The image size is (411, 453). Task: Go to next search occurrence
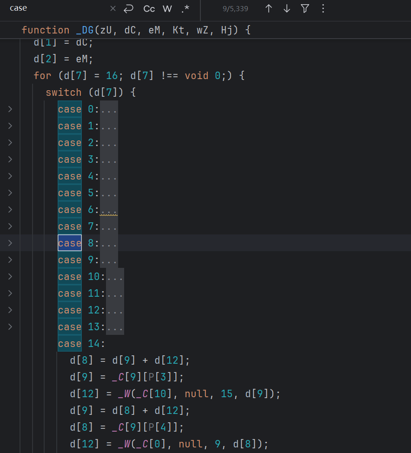[287, 9]
